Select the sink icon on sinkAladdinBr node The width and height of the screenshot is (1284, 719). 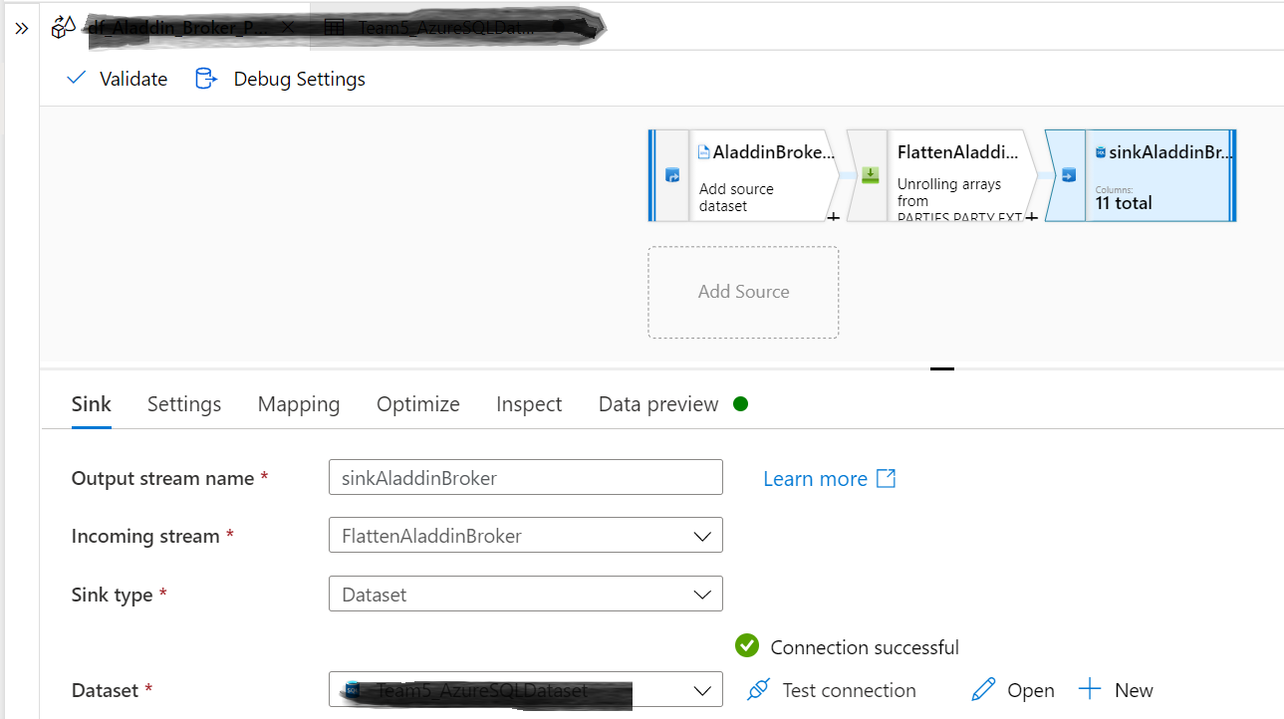click(1071, 175)
